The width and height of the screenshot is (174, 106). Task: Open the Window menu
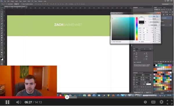[40, 1]
